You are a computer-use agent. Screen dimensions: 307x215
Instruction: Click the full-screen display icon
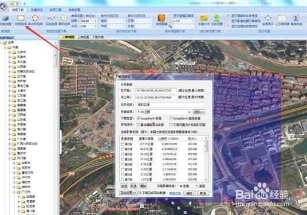[267, 18]
